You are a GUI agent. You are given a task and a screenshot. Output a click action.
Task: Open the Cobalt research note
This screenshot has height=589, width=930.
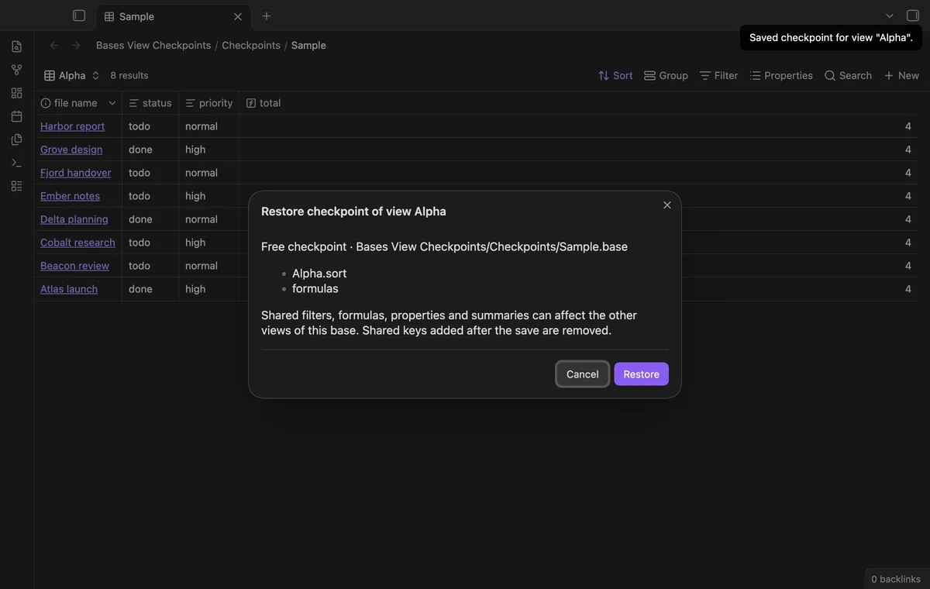77,243
